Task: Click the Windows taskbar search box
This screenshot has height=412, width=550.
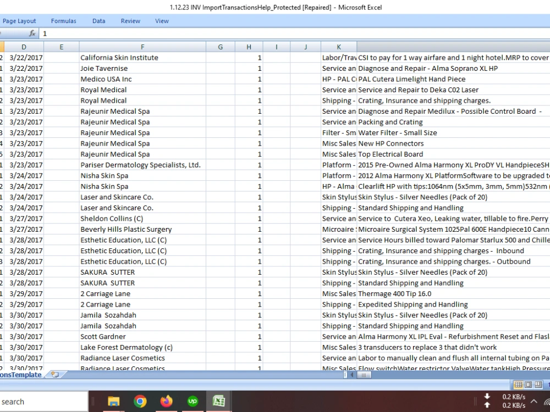Action: [44, 402]
